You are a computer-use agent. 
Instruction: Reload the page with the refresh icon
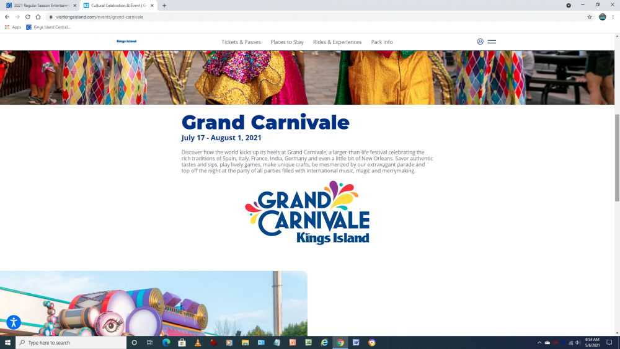pyautogui.click(x=27, y=17)
